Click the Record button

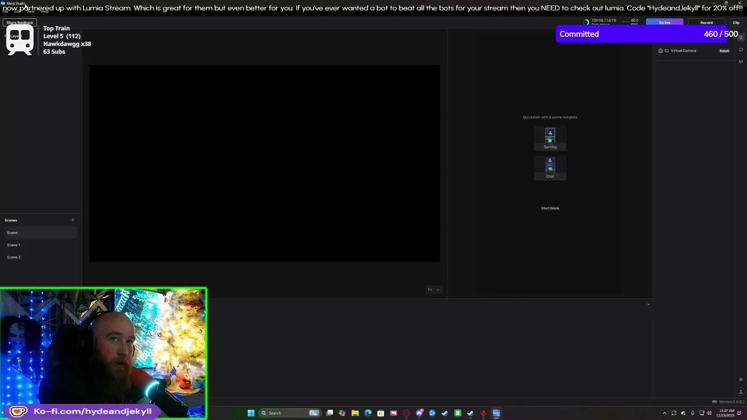pyautogui.click(x=706, y=23)
